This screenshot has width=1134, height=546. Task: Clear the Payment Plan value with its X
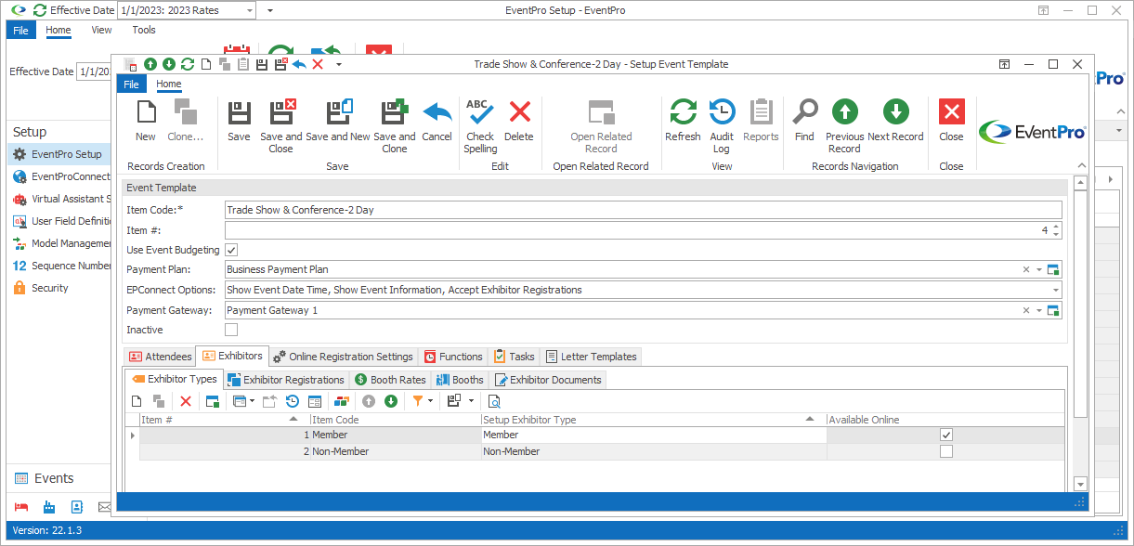click(1026, 269)
